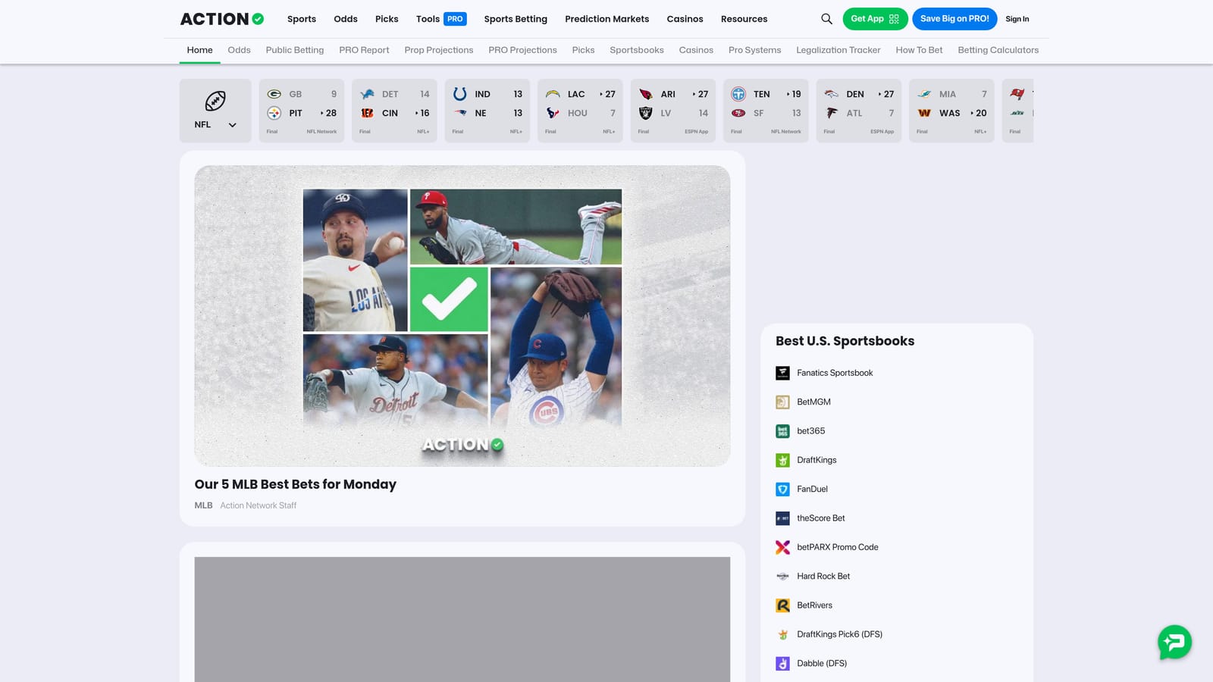Viewport: 1213px width, 682px height.
Task: Click the Save Big on PRO! button
Action: (x=954, y=19)
